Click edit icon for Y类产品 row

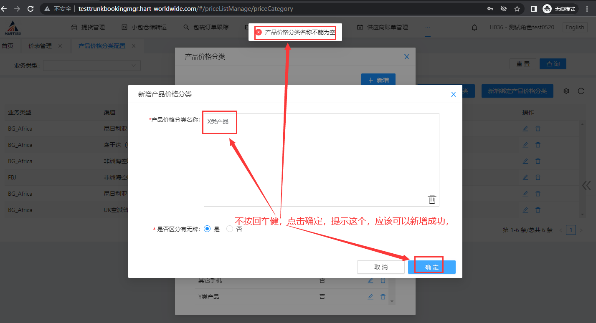[x=370, y=297]
